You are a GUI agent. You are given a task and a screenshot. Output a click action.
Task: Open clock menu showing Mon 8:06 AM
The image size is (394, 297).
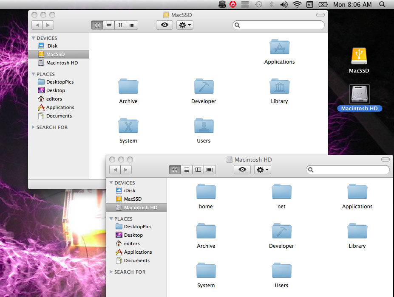(x=352, y=5)
